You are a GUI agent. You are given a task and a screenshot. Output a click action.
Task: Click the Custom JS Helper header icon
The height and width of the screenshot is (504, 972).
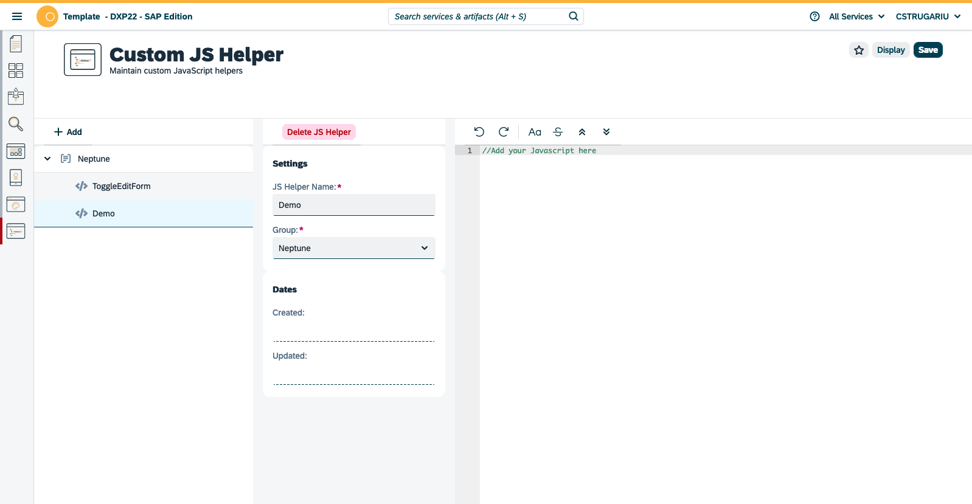83,60
